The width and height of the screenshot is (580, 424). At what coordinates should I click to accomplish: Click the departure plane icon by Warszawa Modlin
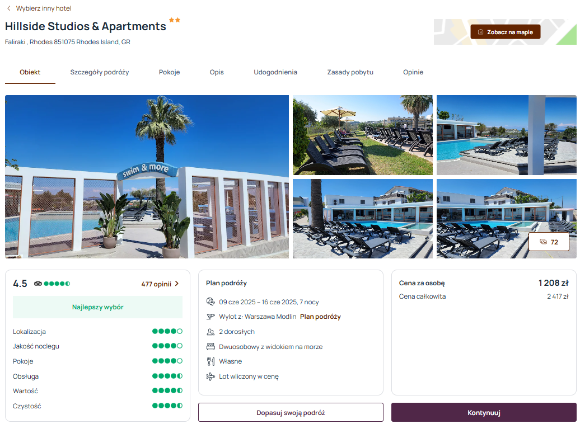(211, 317)
